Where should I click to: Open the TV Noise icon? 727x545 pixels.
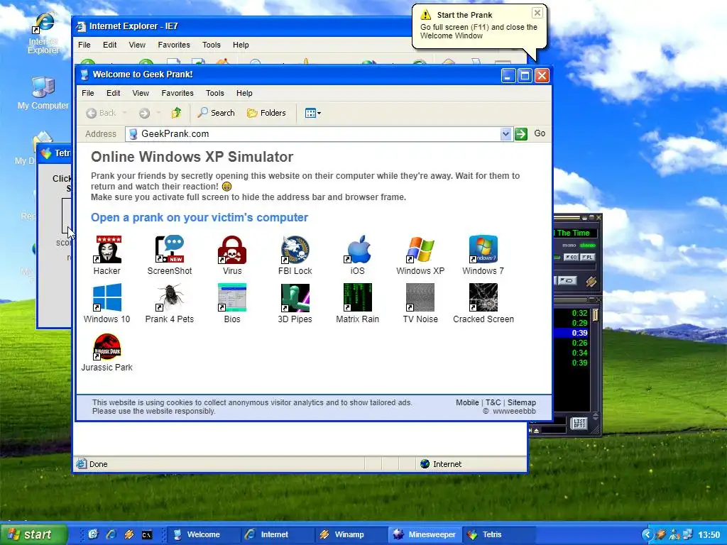[x=420, y=303]
